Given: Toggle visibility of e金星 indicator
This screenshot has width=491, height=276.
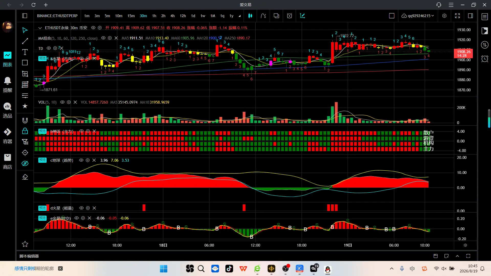Looking at the screenshot, I should tap(77, 218).
